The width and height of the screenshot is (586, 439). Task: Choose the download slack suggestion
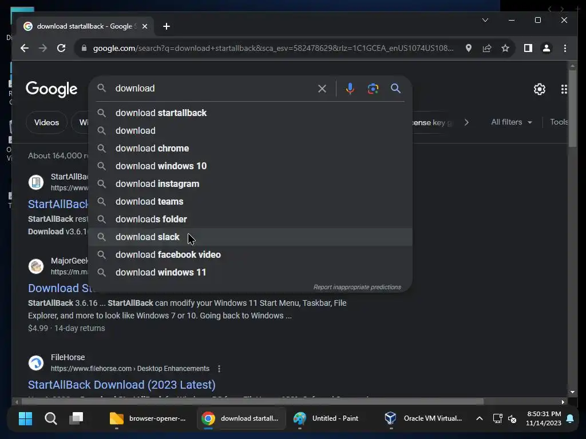coord(251,237)
